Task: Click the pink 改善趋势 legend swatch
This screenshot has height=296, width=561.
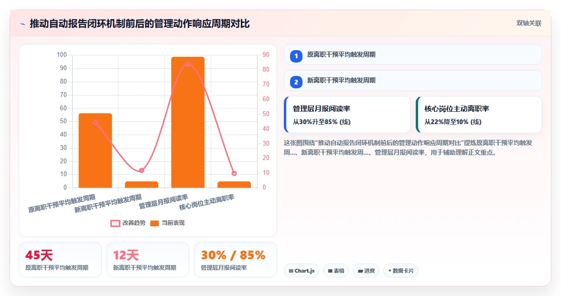Action: coord(115,223)
